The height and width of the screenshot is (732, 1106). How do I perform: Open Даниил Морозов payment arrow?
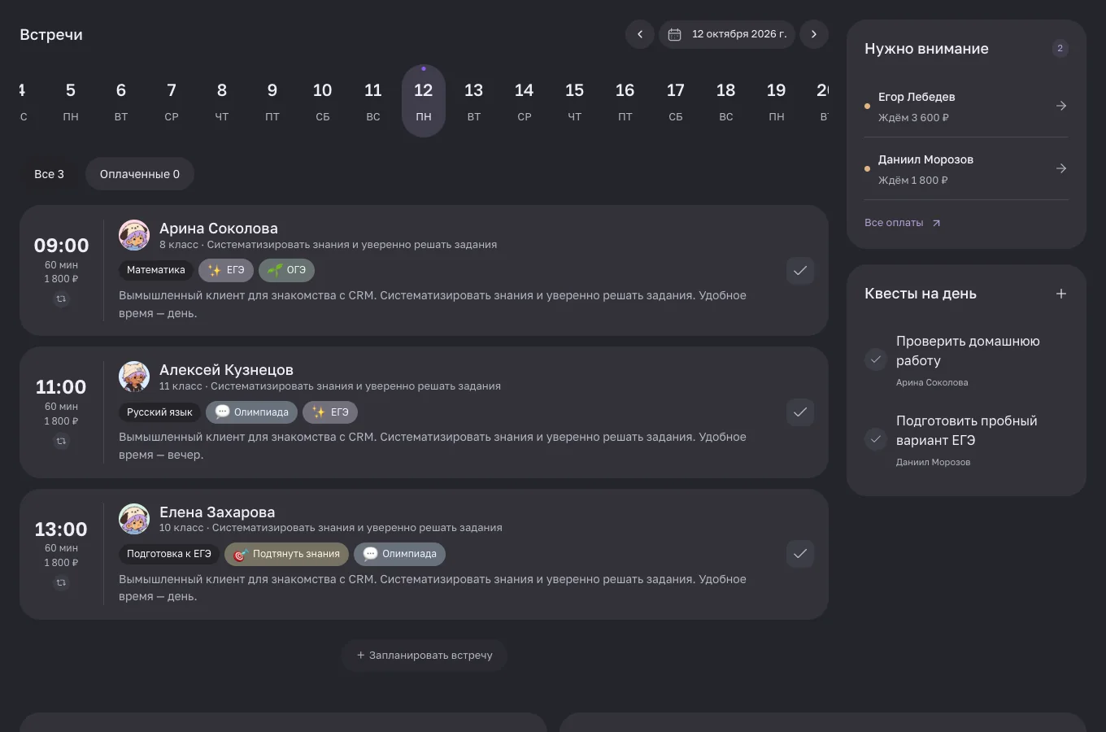[x=1061, y=168]
